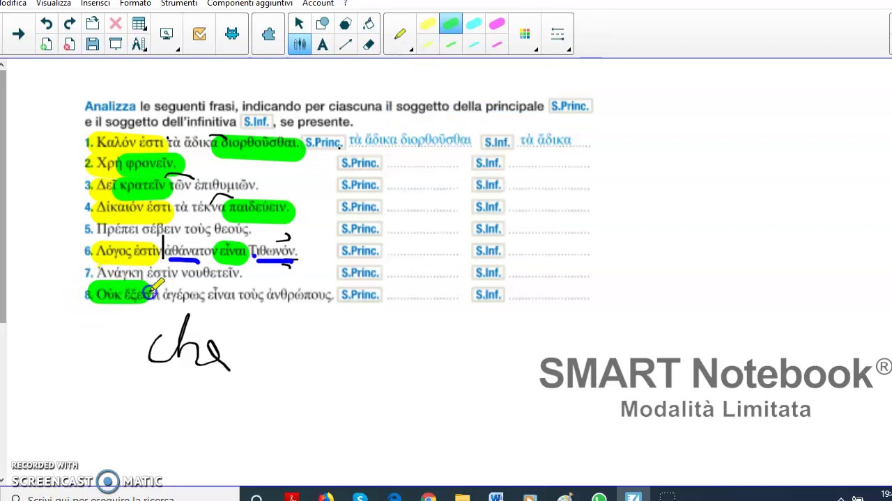The image size is (892, 501).
Task: Open the Modifica menu
Action: (x=13, y=3)
